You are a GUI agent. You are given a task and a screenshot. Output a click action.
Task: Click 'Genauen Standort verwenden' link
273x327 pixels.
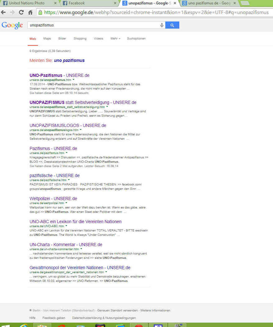click(x=117, y=311)
